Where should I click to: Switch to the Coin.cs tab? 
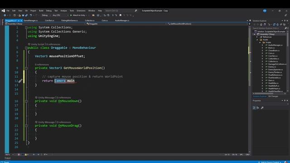coord(105,20)
